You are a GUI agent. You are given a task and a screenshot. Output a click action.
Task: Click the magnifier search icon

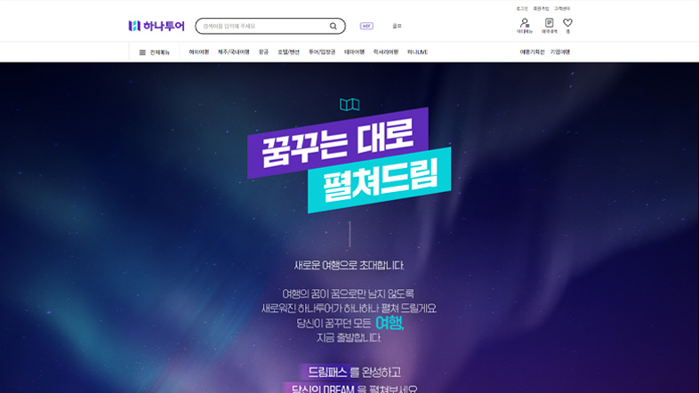point(333,26)
